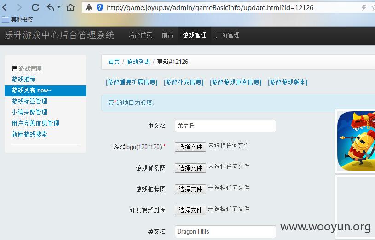Click the 乐升游戏中心后台管理系统 site title

click(59, 35)
